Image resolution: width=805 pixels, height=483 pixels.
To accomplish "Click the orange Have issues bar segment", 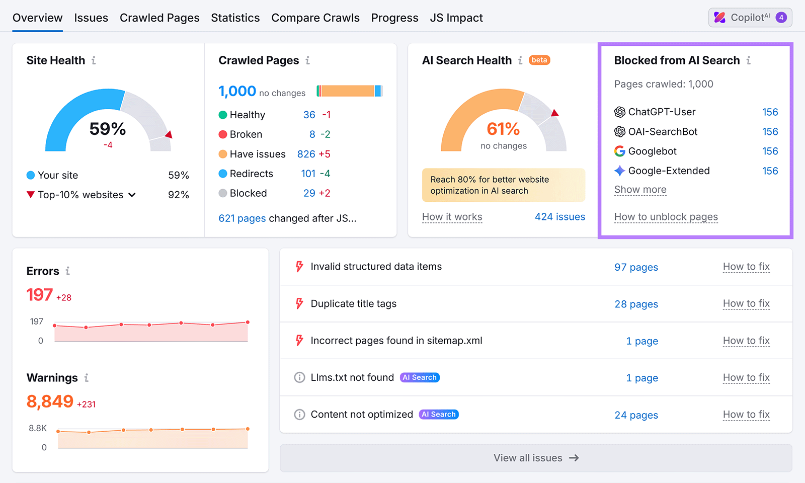I will 347,92.
